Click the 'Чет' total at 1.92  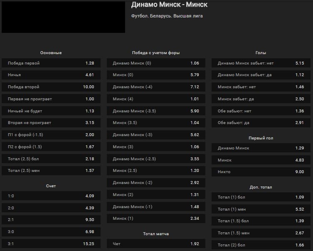click(156, 244)
